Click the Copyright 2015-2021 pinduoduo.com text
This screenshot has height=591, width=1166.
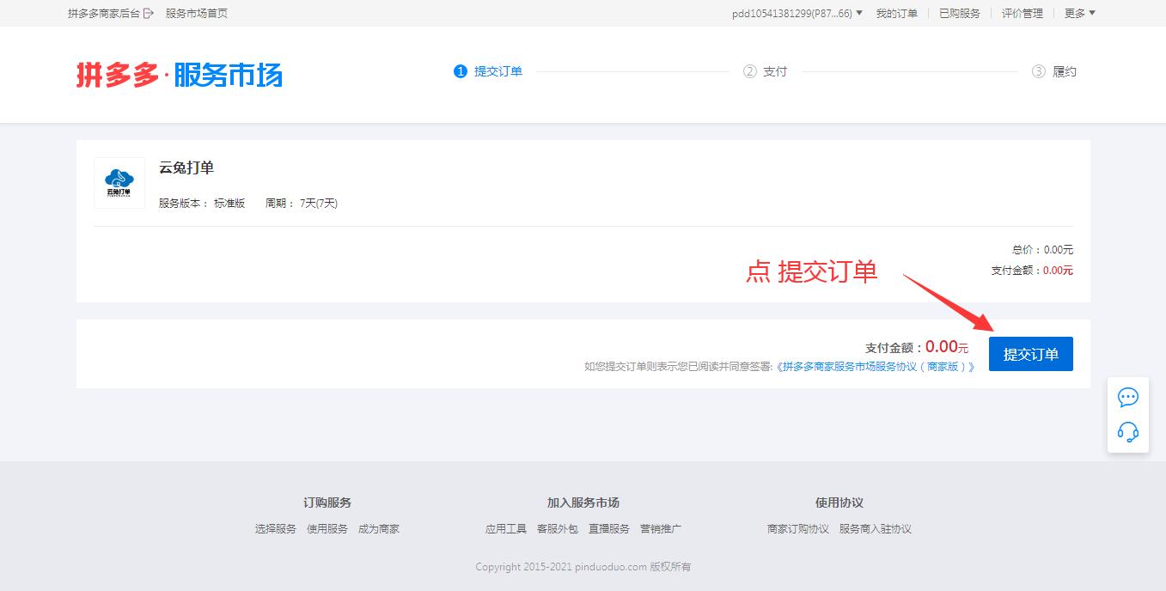pos(583,567)
